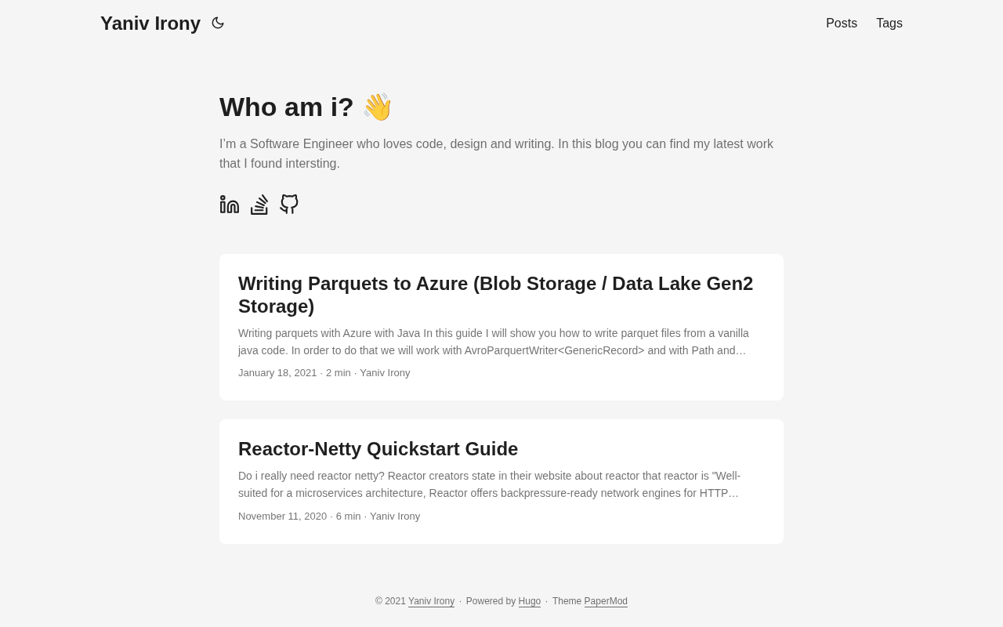
Task: Open the LinkedIn profile icon
Action: click(x=230, y=205)
